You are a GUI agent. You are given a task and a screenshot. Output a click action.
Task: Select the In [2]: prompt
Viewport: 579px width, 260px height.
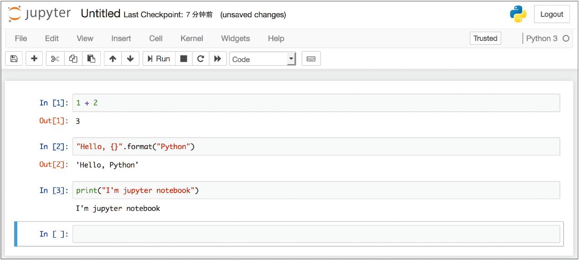pos(54,146)
